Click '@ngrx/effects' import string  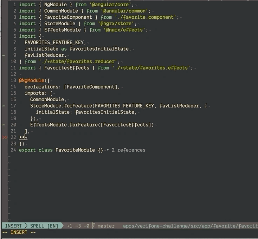coord(124,30)
